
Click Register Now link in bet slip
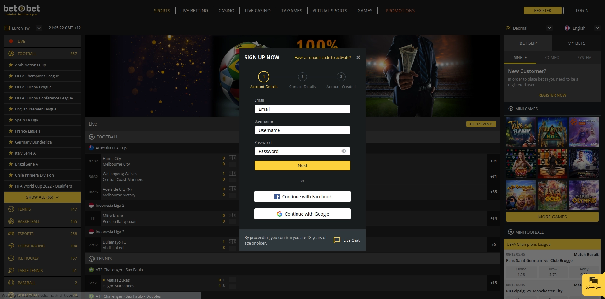click(552, 95)
